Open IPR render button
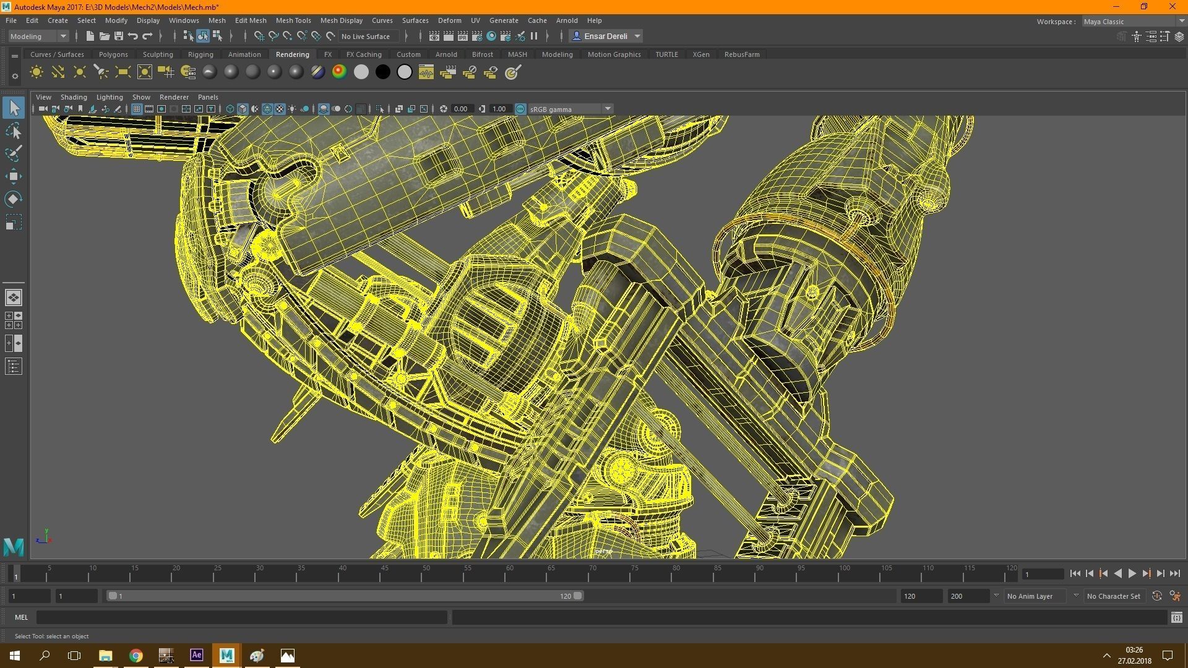 pyautogui.click(x=462, y=36)
